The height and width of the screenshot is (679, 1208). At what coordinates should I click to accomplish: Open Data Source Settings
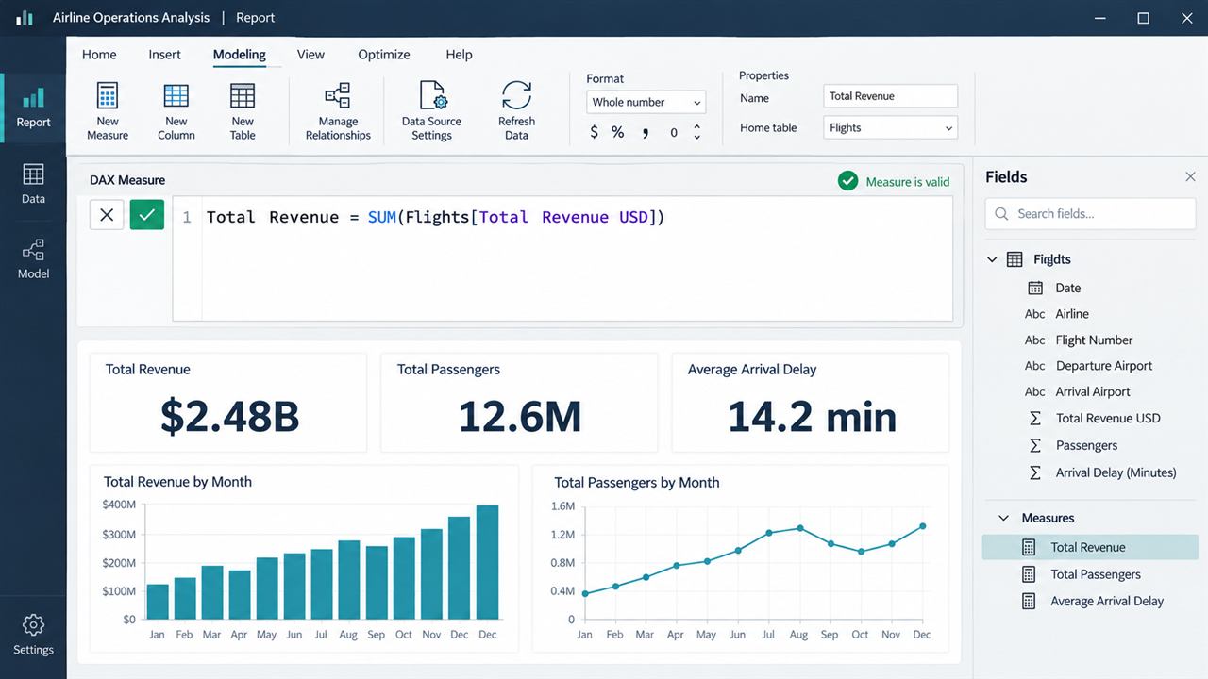point(431,110)
